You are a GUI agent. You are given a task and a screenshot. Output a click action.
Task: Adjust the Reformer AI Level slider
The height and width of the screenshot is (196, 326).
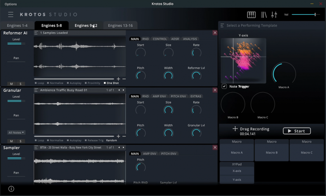coord(16,44)
